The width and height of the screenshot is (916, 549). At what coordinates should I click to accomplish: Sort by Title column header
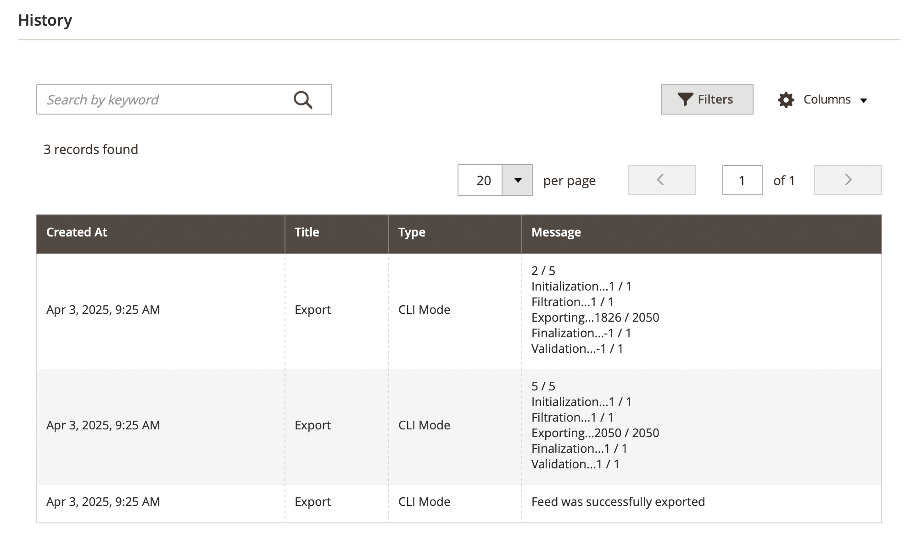307,232
